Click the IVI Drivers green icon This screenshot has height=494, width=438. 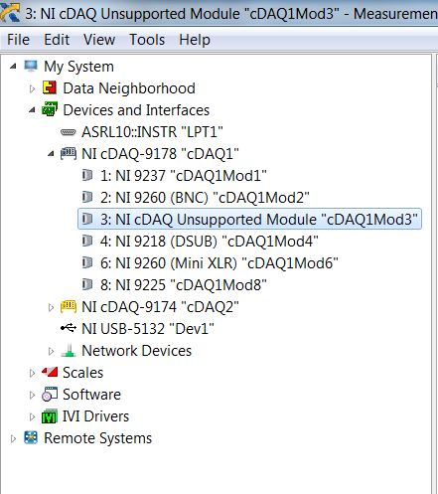[x=50, y=416]
